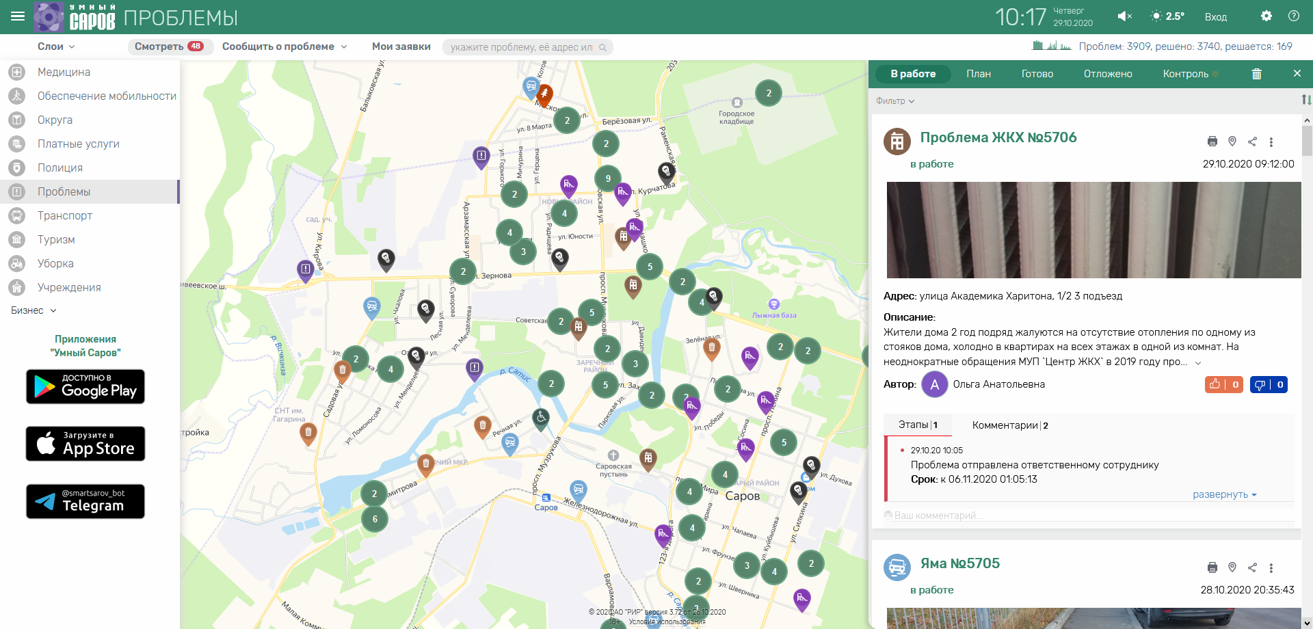Toggle the Медицина layer
This screenshot has height=629, width=1313.
pyautogui.click(x=64, y=72)
